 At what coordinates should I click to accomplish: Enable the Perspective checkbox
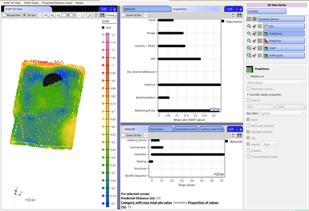(x=4, y=15)
